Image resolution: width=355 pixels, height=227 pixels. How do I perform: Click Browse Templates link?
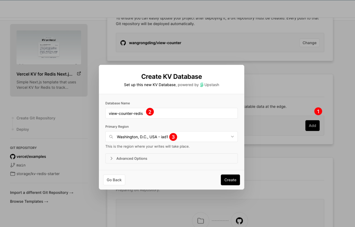(x=29, y=201)
